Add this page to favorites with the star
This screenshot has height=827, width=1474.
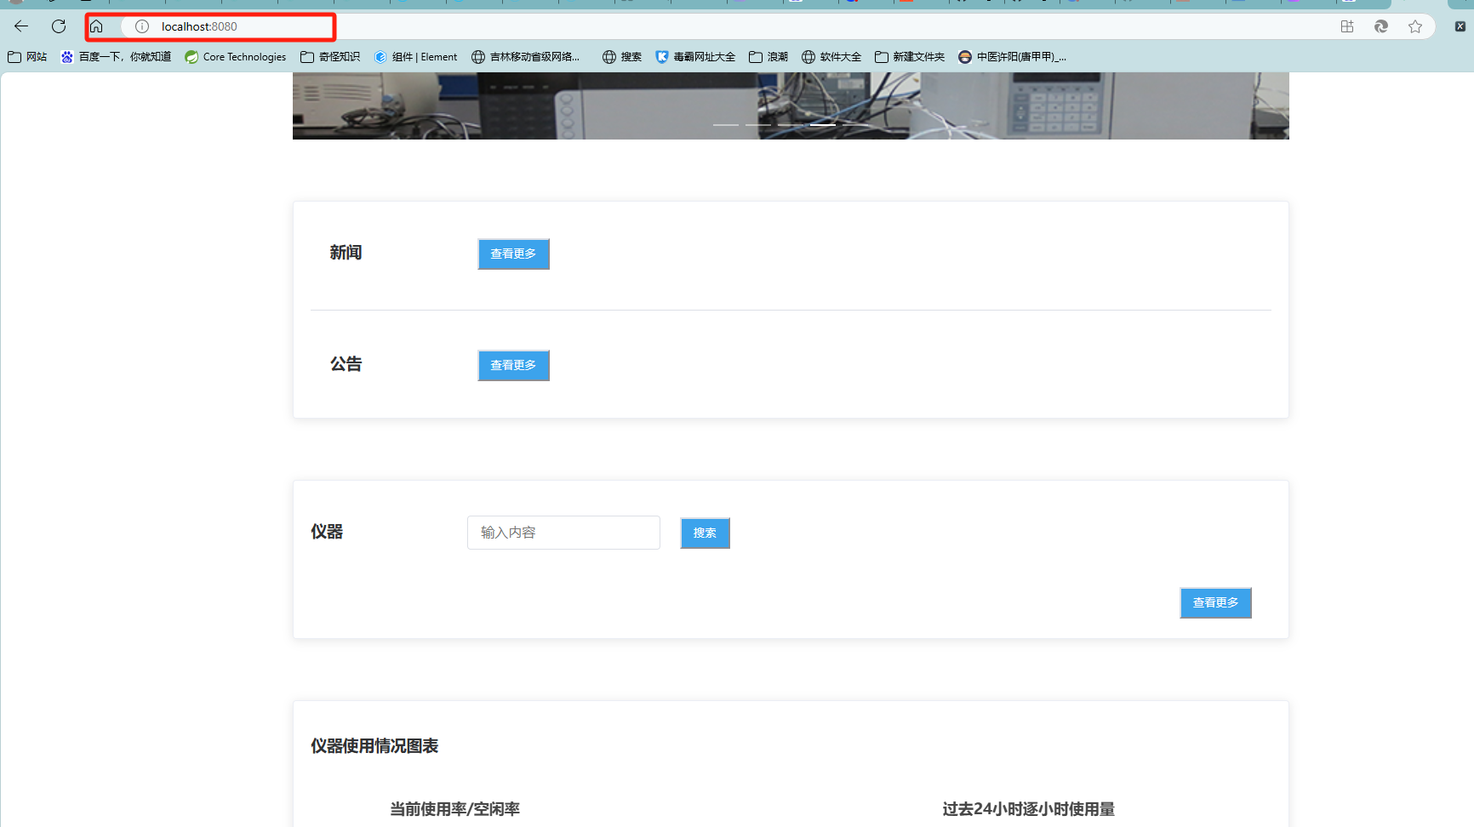pyautogui.click(x=1415, y=26)
